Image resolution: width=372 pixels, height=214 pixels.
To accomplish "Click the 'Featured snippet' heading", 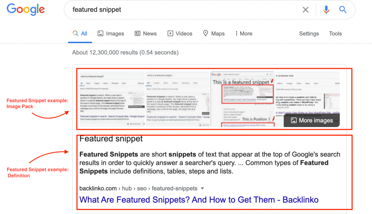I will pos(111,138).
